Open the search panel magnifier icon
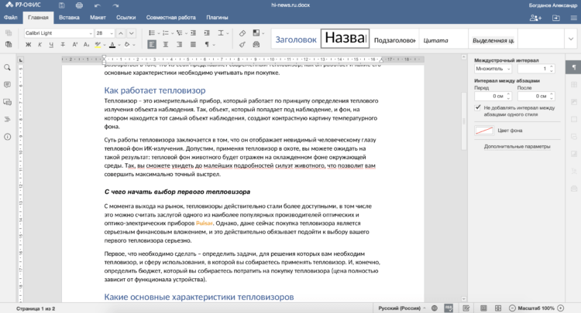 point(8,68)
